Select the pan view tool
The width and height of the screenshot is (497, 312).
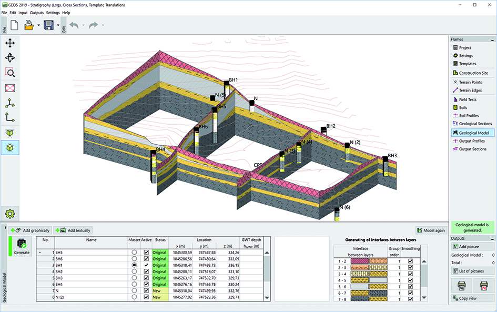(x=10, y=43)
